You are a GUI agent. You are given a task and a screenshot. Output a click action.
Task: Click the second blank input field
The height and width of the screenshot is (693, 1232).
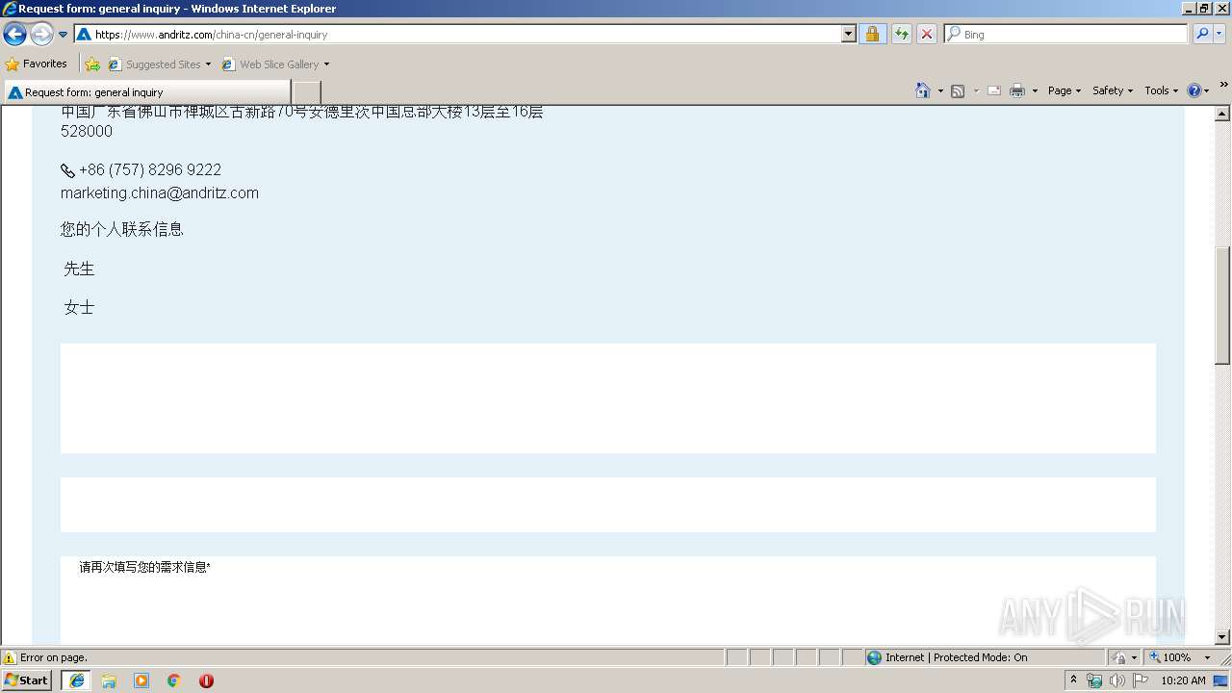pyautogui.click(x=608, y=504)
